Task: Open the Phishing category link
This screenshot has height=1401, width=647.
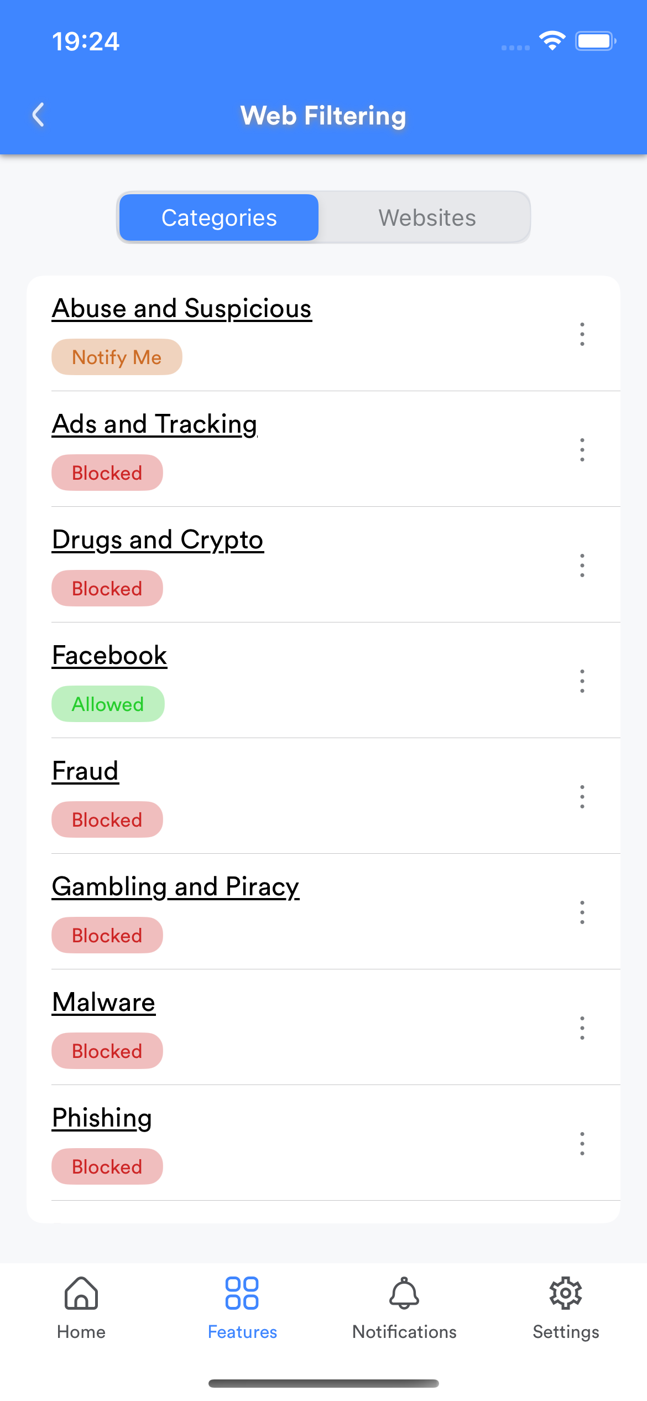Action: click(x=102, y=1118)
